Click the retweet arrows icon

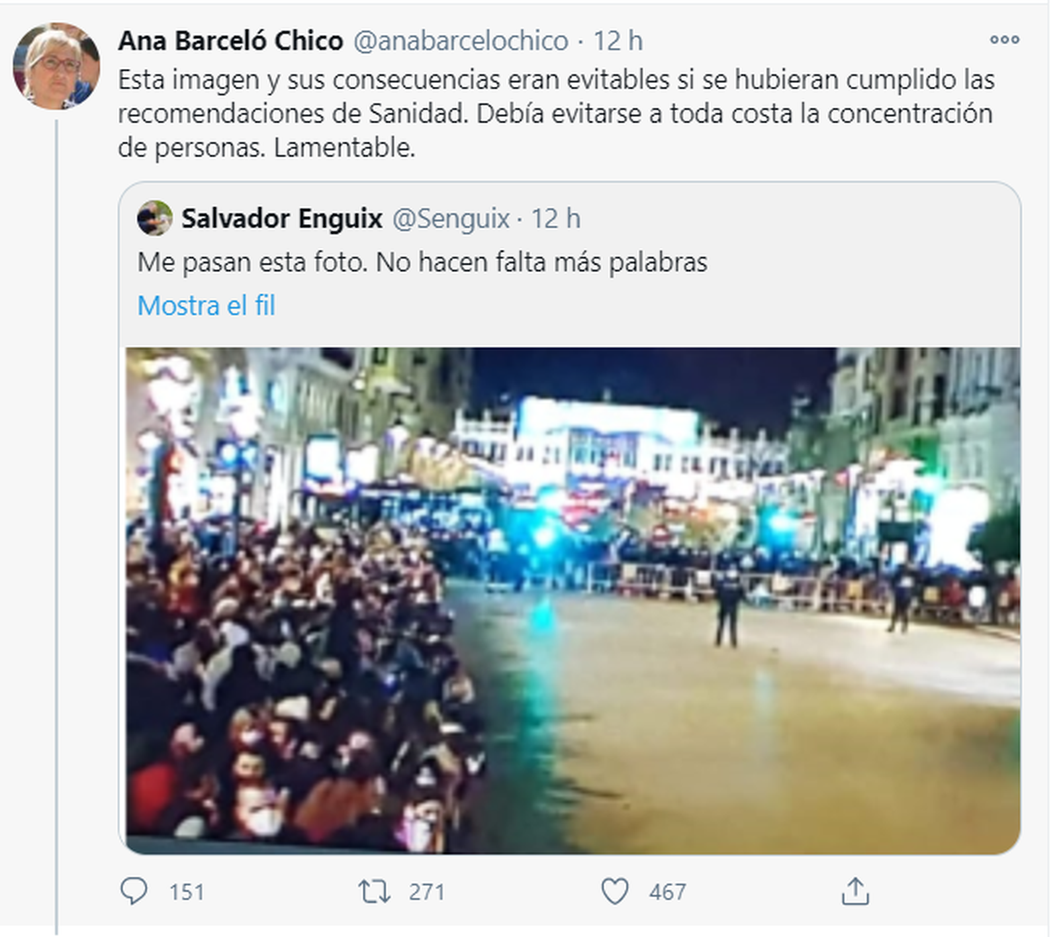coord(375,891)
